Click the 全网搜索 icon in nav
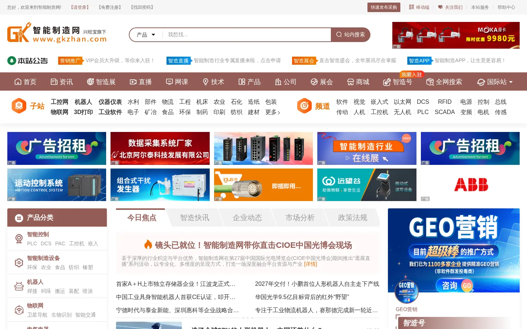 430,82
